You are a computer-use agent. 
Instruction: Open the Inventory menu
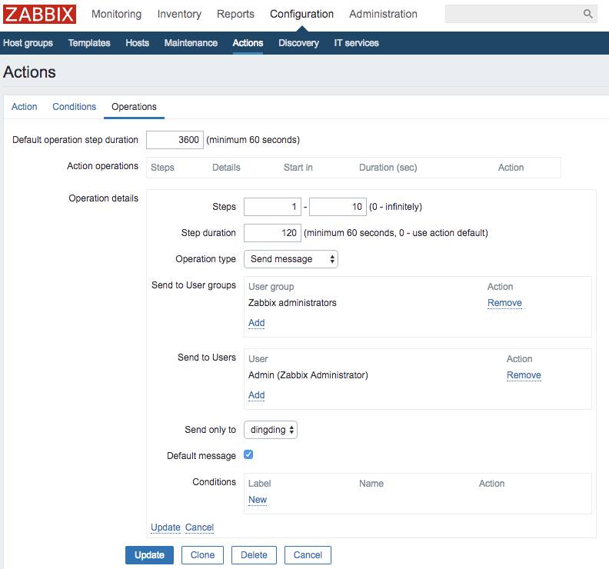[179, 14]
